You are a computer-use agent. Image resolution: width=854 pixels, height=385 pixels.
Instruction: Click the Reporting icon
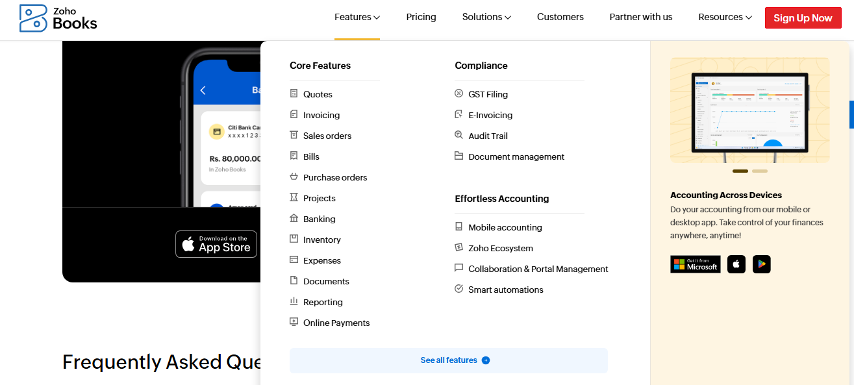coord(294,301)
